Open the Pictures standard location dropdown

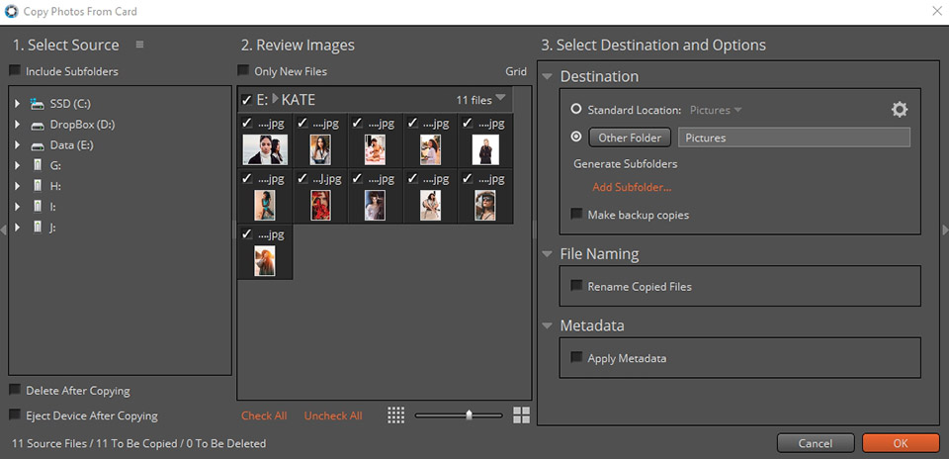pos(716,110)
